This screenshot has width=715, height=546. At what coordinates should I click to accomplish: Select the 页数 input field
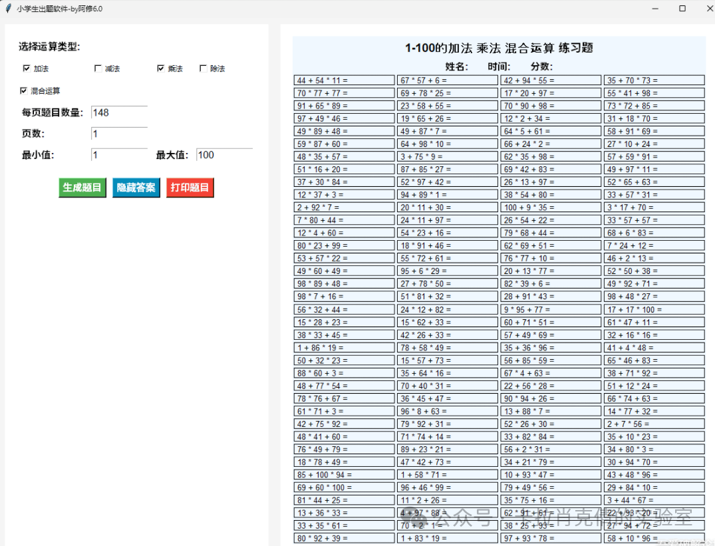coord(118,134)
